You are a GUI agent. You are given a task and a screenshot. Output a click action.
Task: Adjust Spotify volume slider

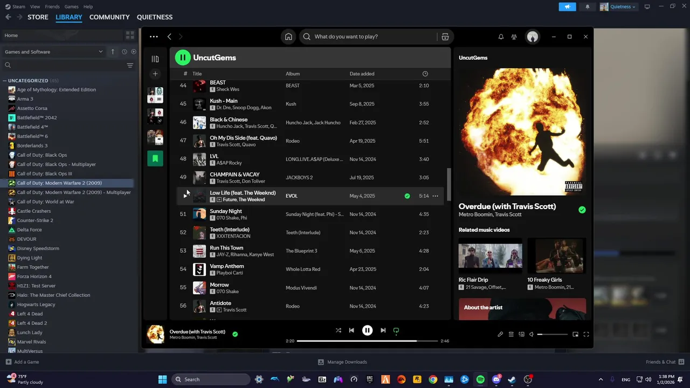(553, 335)
